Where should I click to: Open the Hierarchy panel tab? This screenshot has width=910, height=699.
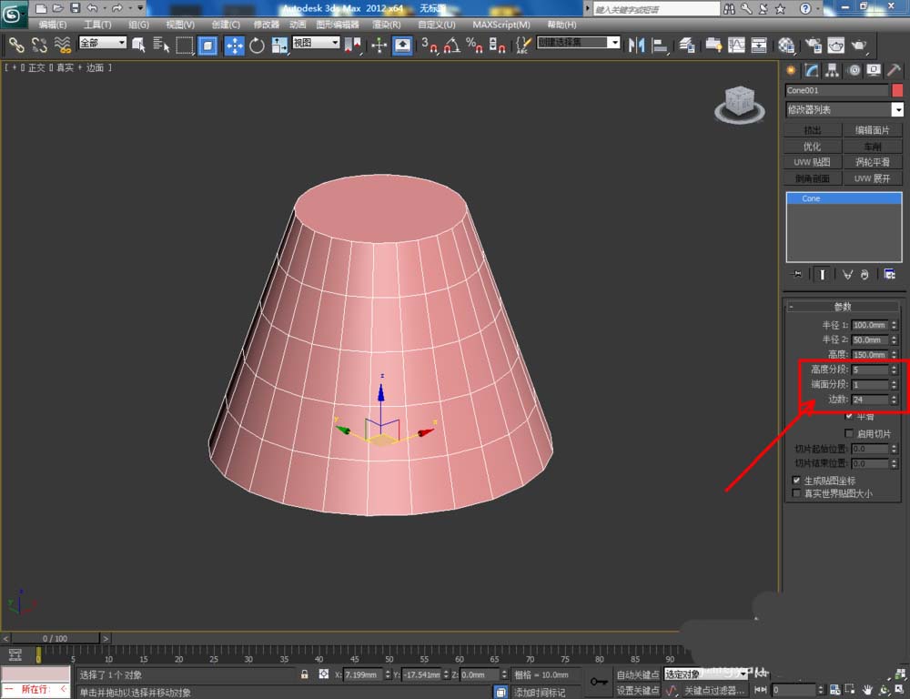pyautogui.click(x=832, y=70)
